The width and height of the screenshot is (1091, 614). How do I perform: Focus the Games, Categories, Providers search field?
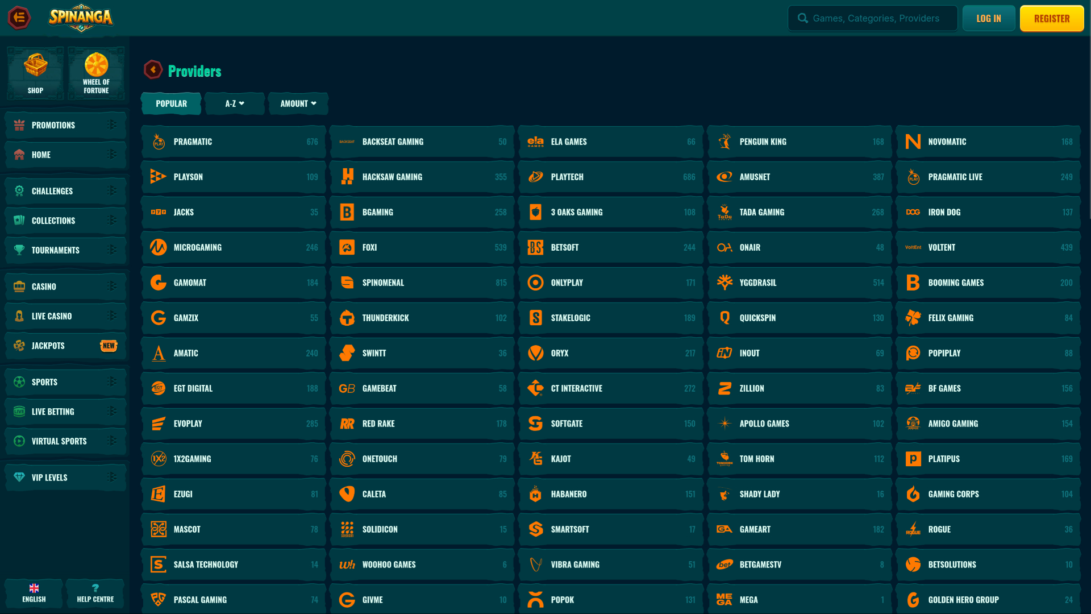[872, 18]
